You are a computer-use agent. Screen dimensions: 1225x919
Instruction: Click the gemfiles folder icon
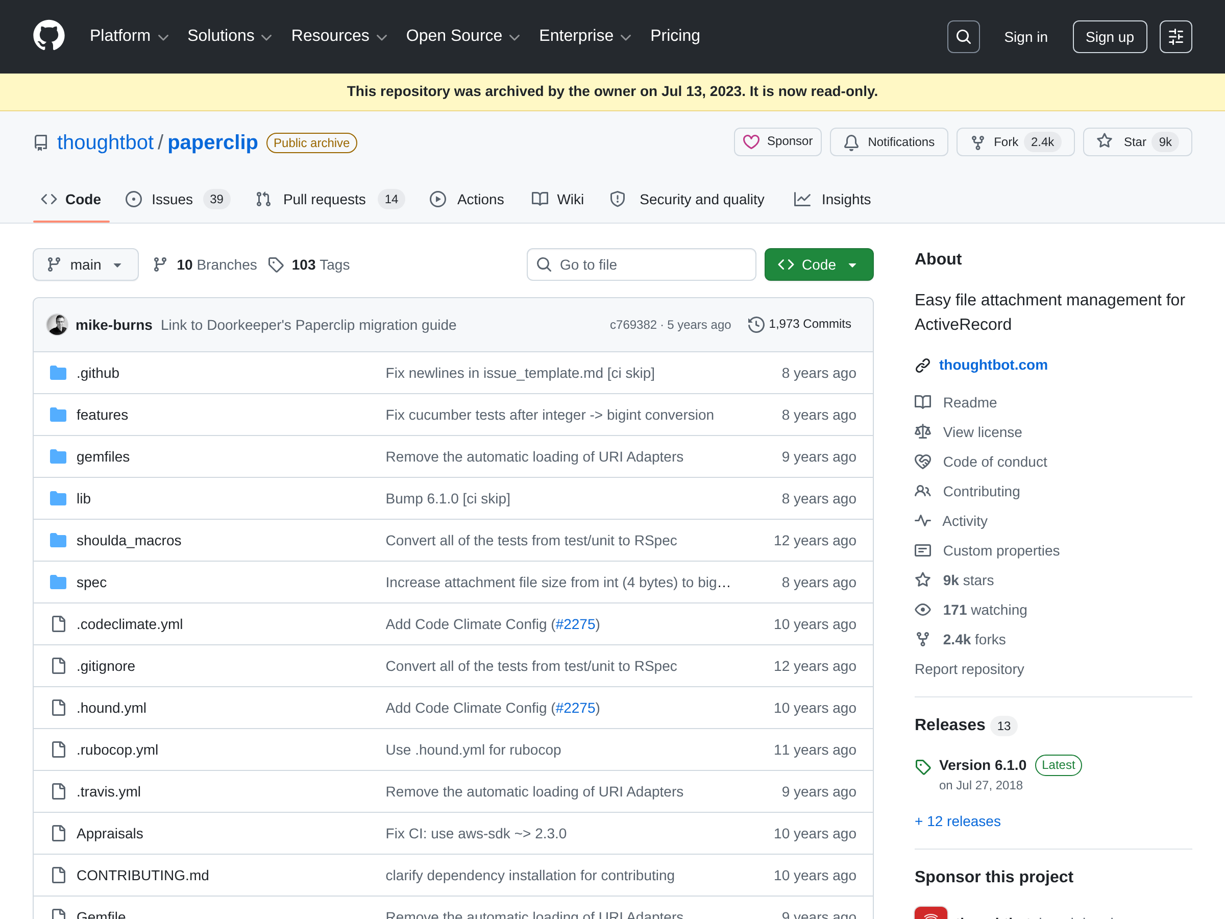58,456
